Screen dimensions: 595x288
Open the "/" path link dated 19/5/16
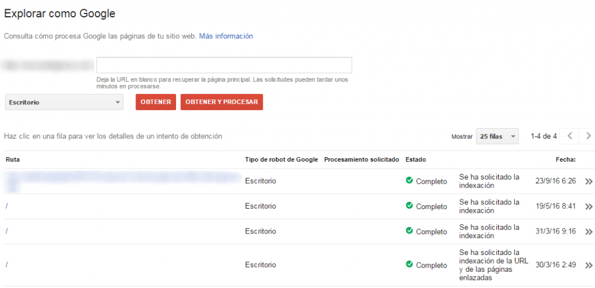tap(7, 206)
